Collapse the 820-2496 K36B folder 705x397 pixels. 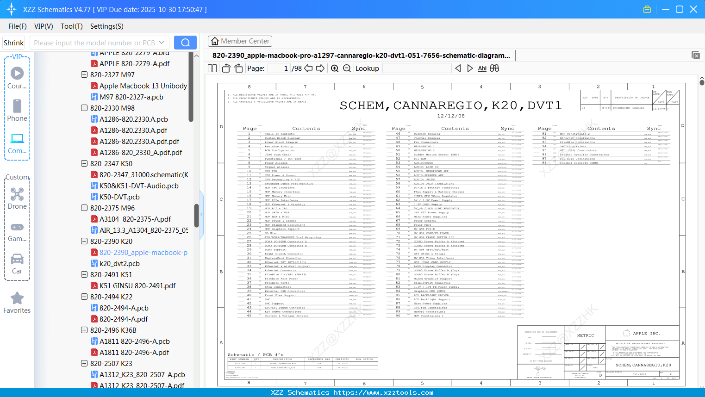[84, 330]
